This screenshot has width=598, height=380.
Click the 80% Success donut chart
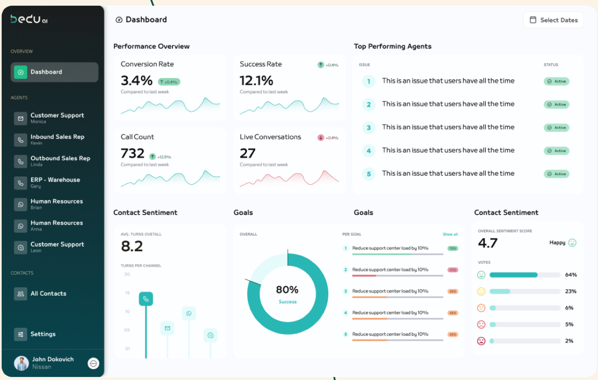(288, 294)
